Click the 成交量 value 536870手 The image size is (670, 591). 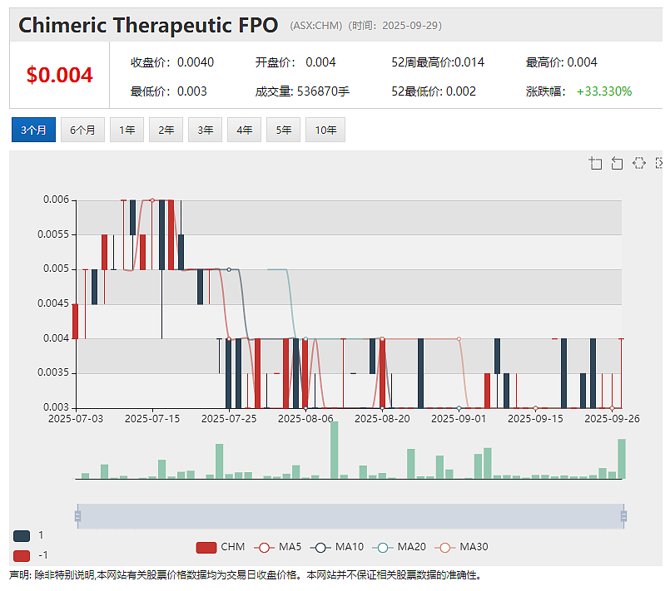[x=323, y=91]
